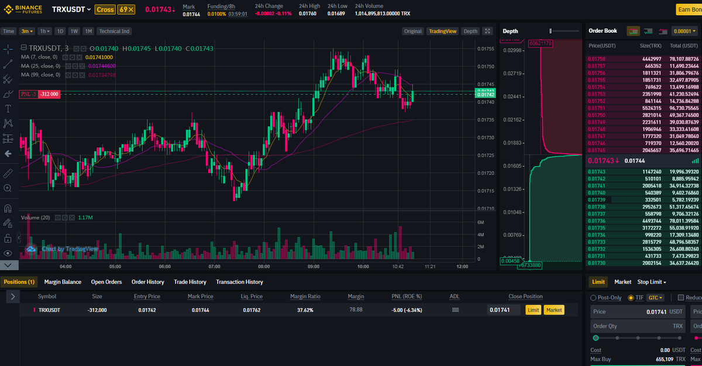702x366 pixels.
Task: Close position with Market button
Action: (x=554, y=310)
